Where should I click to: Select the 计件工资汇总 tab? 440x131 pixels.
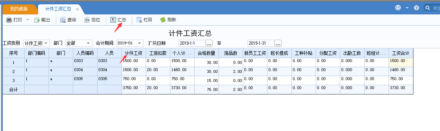click(x=58, y=9)
